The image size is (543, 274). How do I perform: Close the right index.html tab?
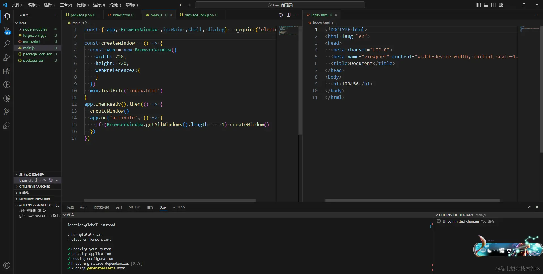(x=336, y=15)
